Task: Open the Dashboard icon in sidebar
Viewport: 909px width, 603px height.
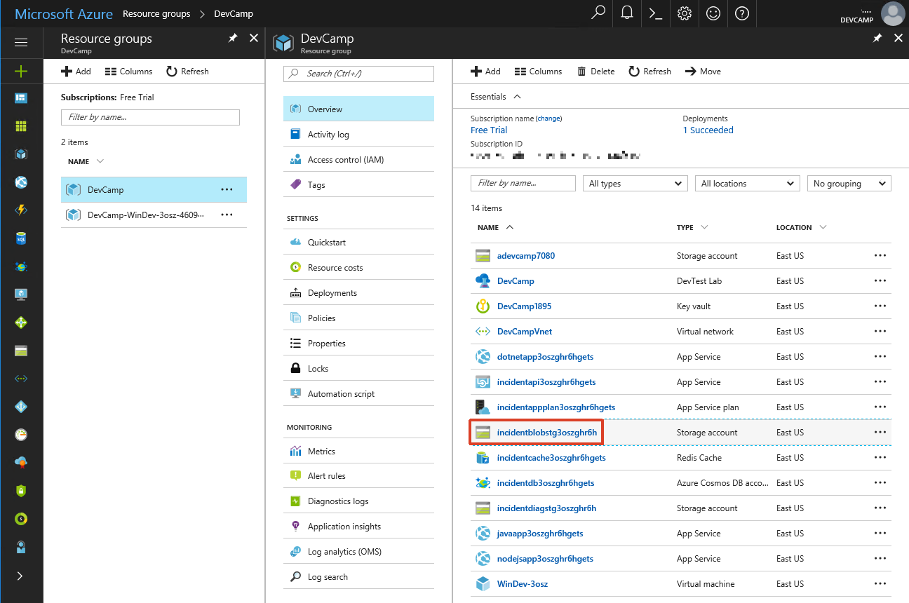Action: (x=21, y=98)
